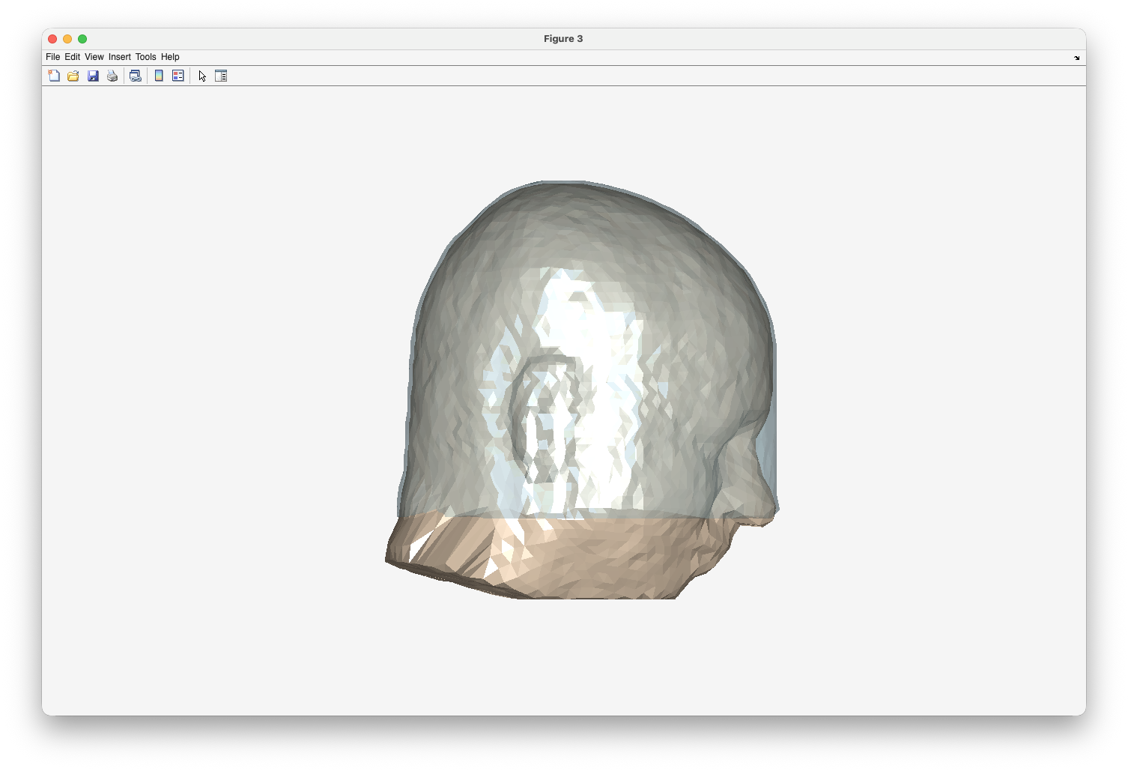Click the Link/Unlink Plot icon

[x=136, y=76]
